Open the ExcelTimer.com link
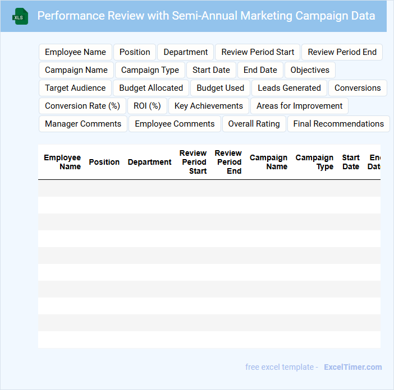The height and width of the screenshot is (390, 394). [x=352, y=367]
